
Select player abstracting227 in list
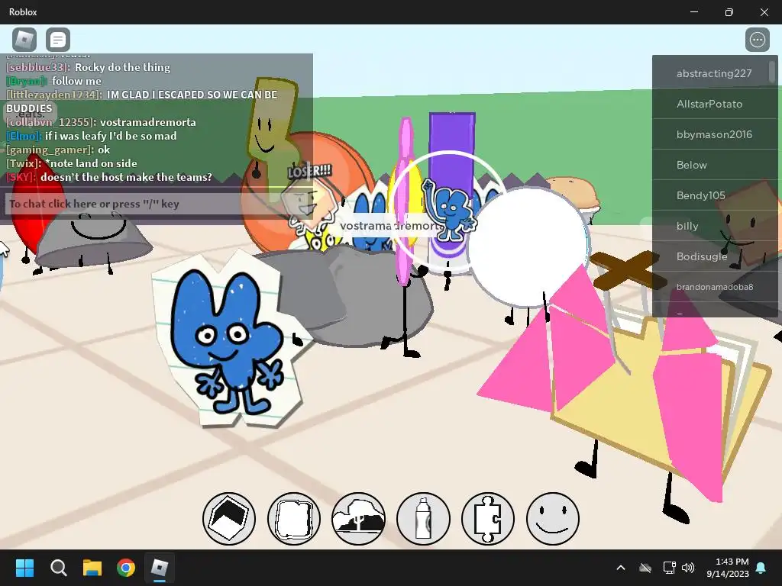click(714, 73)
